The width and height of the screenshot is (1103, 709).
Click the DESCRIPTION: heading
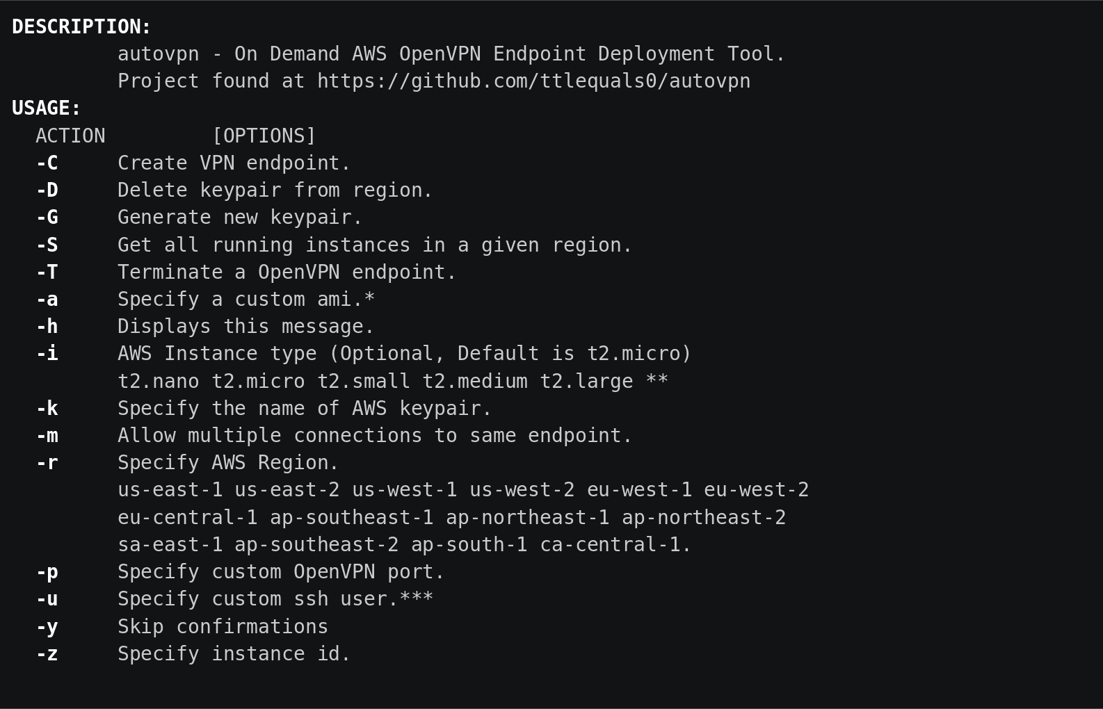(x=81, y=27)
